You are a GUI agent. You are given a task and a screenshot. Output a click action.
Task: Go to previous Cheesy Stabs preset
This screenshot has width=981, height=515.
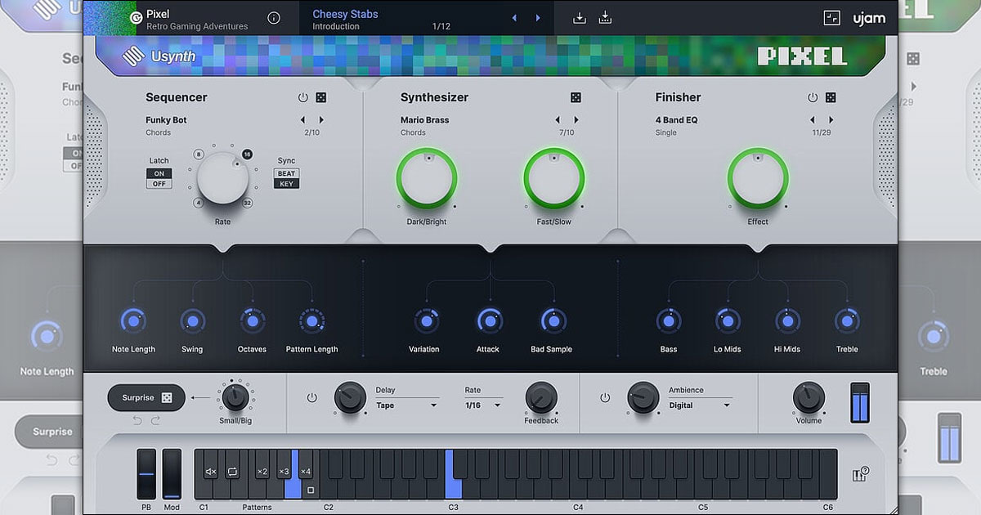(514, 18)
